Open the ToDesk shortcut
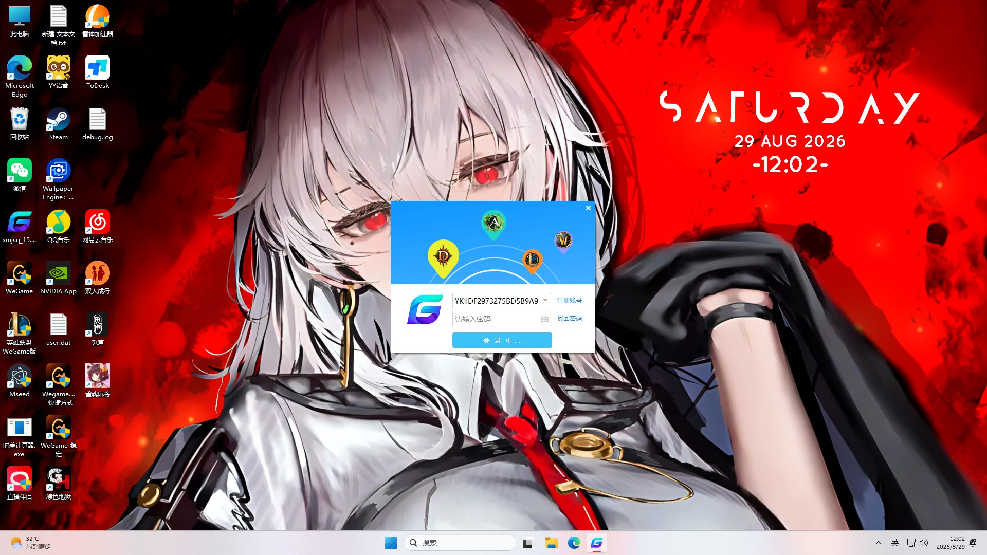Viewport: 987px width, 555px height. pyautogui.click(x=98, y=72)
